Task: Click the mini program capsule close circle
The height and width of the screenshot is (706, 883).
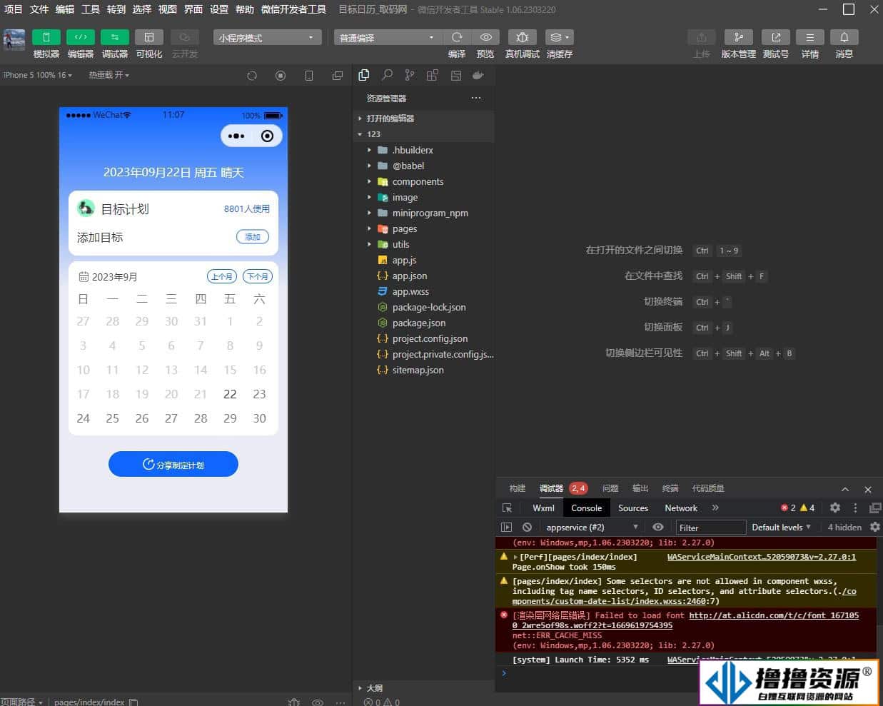Action: (x=267, y=136)
